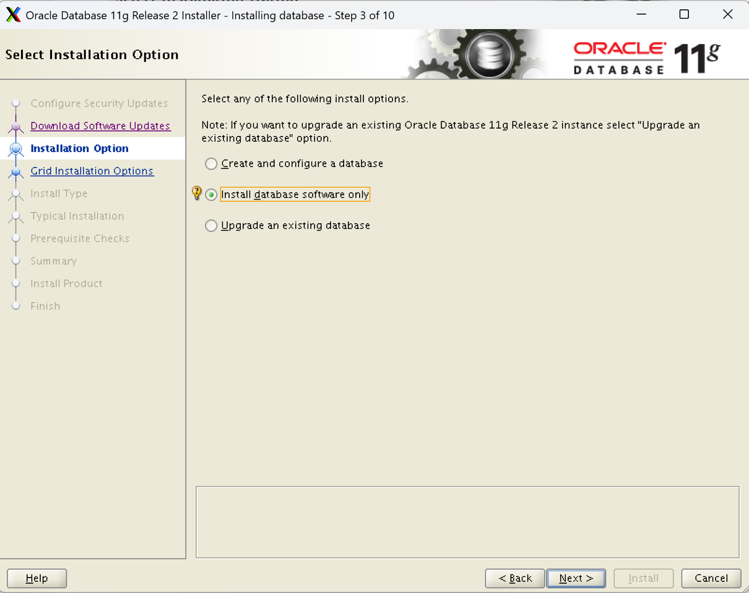Image resolution: width=749 pixels, height=593 pixels.
Task: Minimize the installer window
Action: (641, 14)
